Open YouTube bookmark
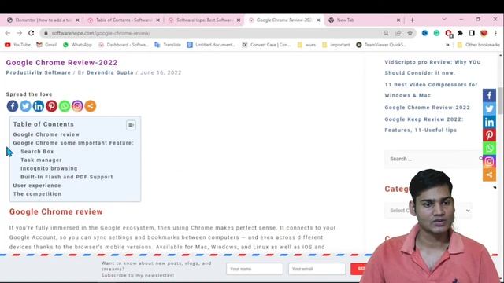504x283 pixels. (17, 45)
